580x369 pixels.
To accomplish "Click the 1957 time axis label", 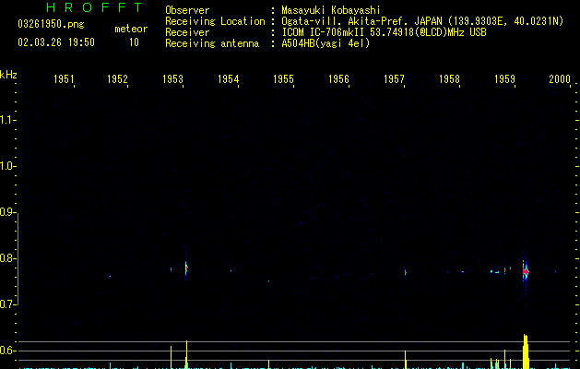I will click(x=394, y=79).
